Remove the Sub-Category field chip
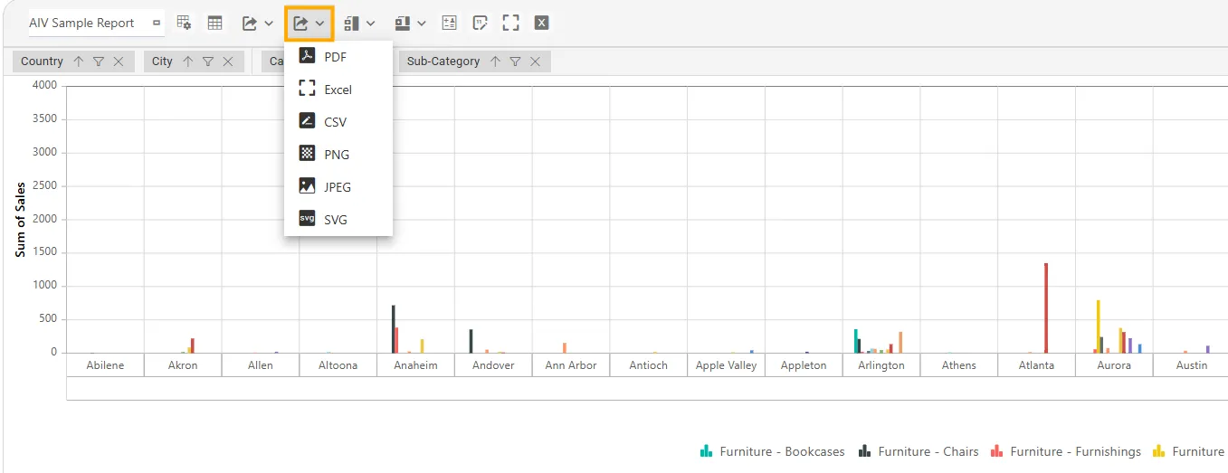The width and height of the screenshot is (1228, 473). [535, 61]
